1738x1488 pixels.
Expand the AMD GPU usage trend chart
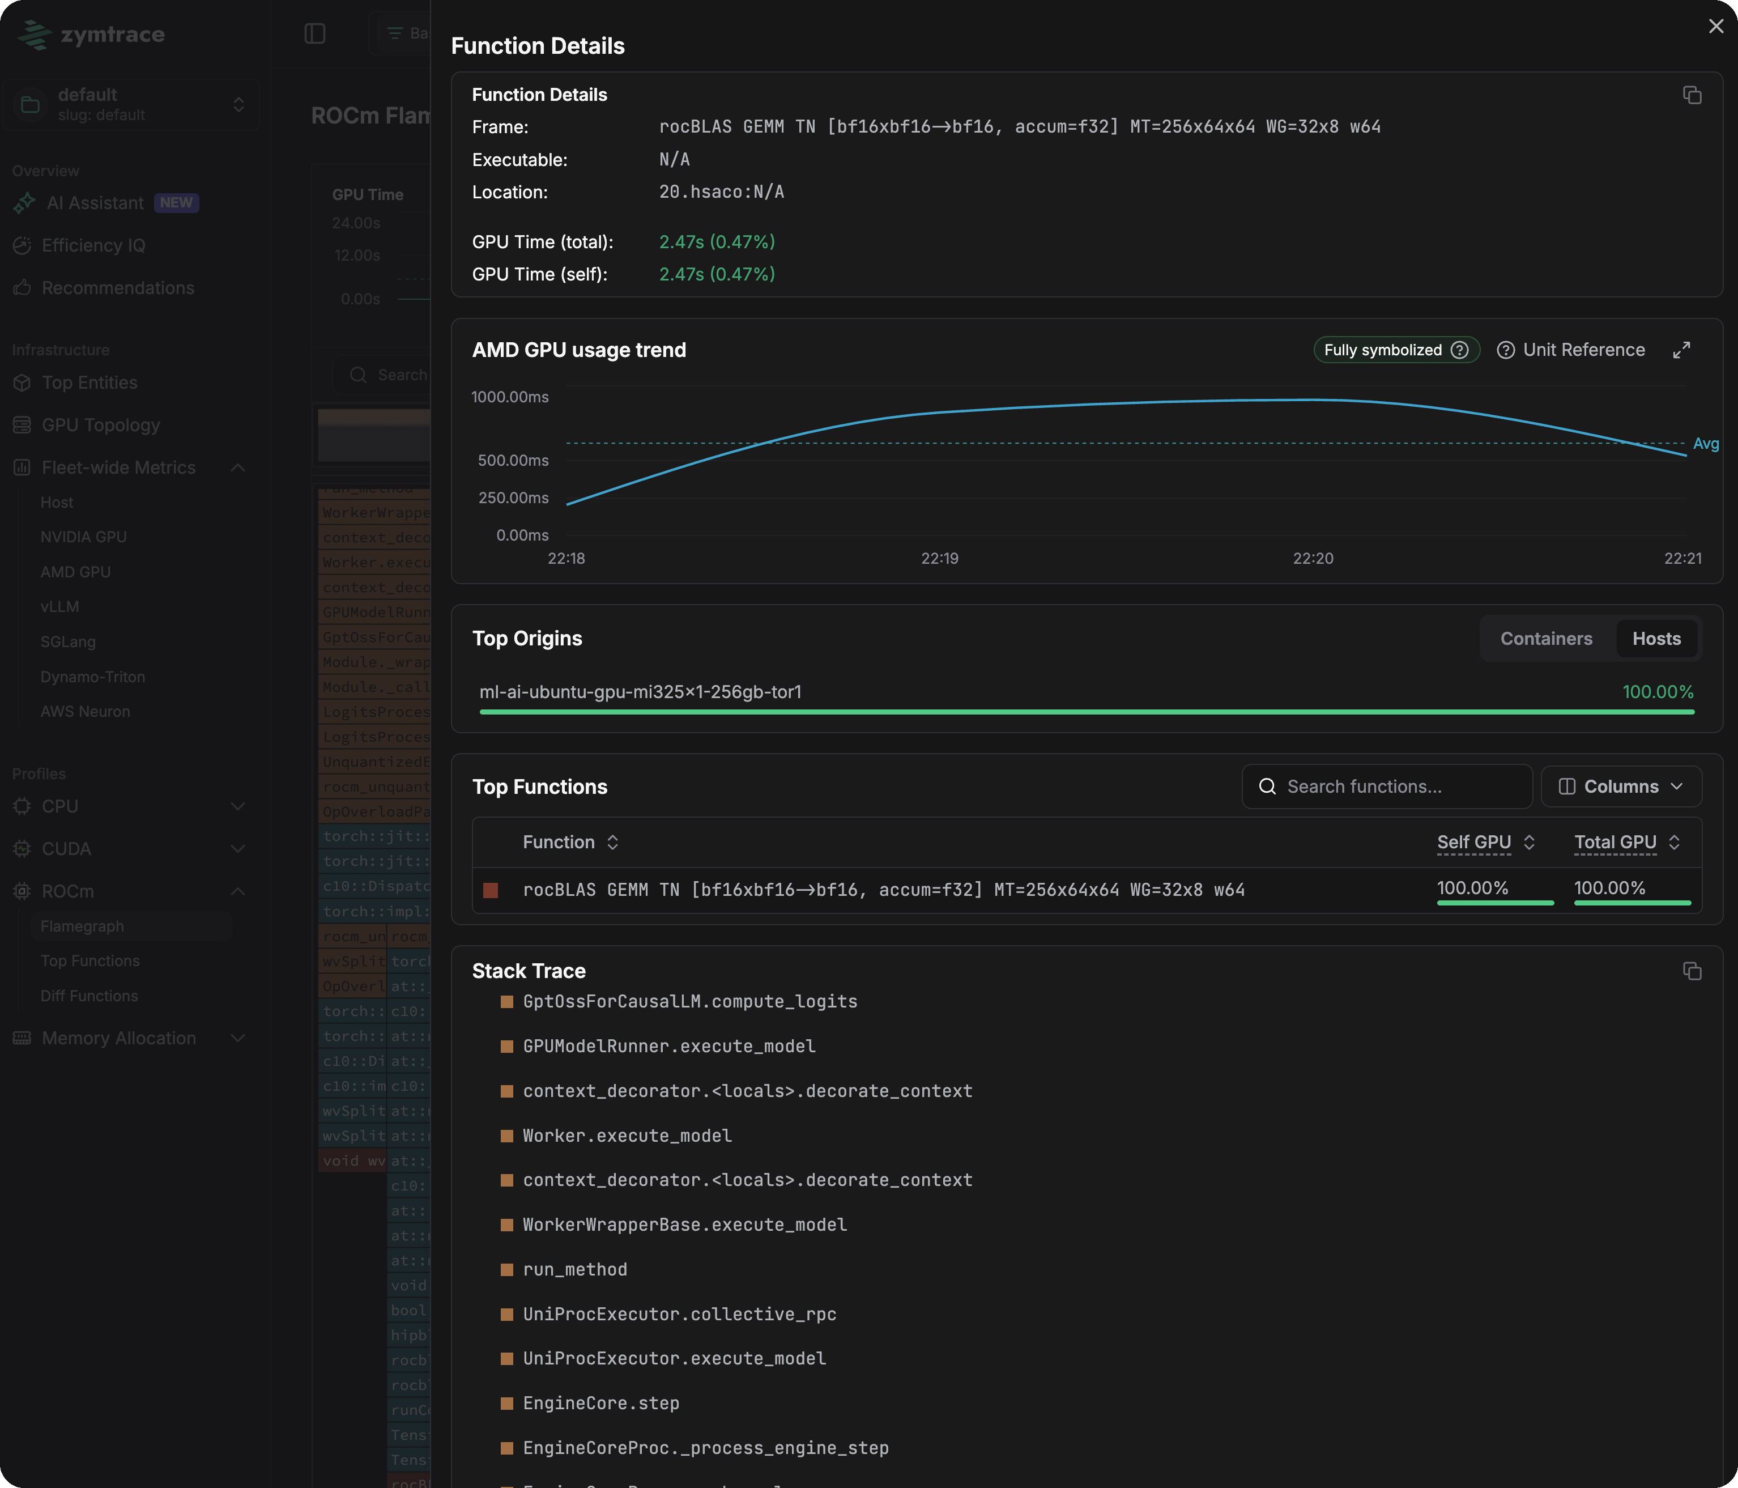click(x=1682, y=350)
